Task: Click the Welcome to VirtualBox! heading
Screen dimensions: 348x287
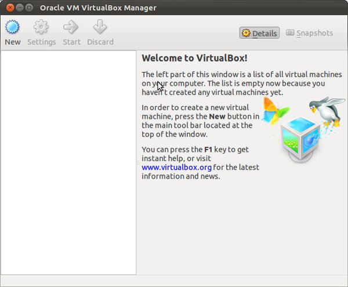Action: [194, 58]
